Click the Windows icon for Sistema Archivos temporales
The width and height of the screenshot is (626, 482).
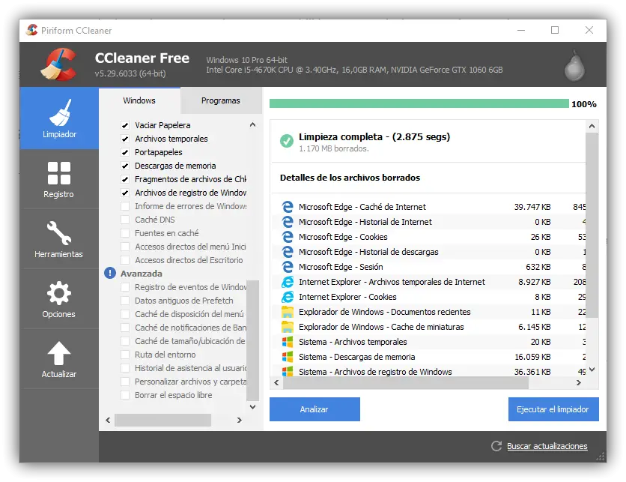pyautogui.click(x=287, y=342)
